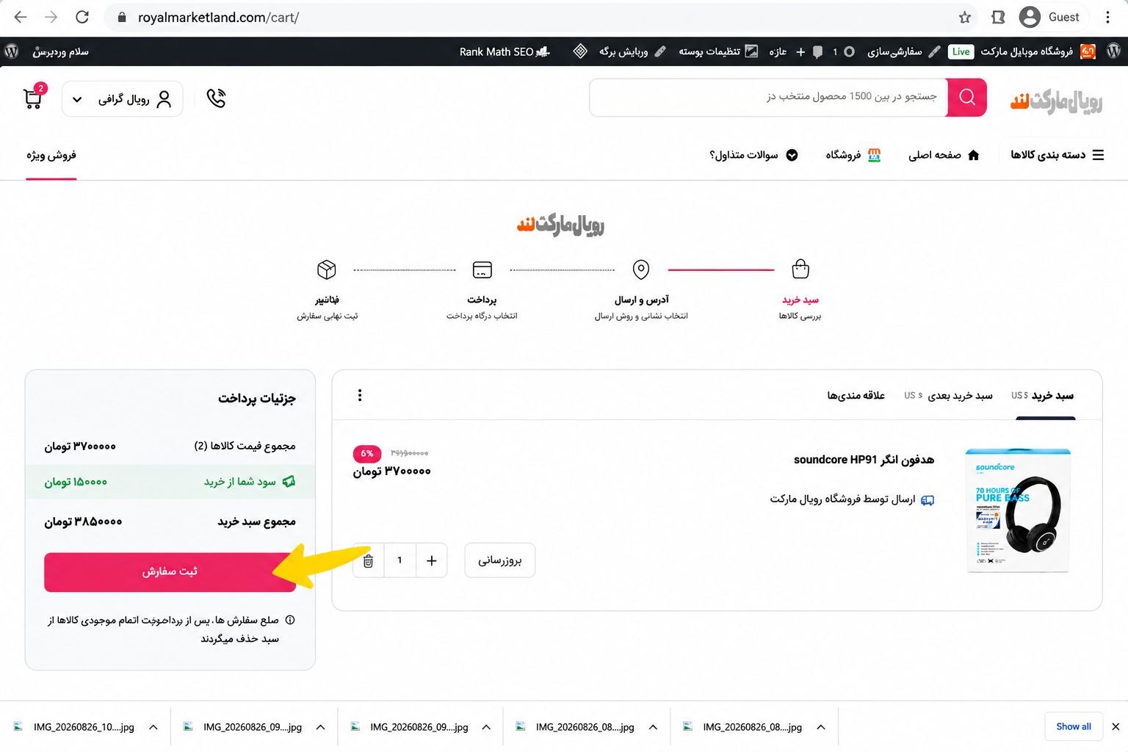Screen dimensions: 1128x752
Task: Open the Rank Math SEO admin menu
Action: click(505, 51)
